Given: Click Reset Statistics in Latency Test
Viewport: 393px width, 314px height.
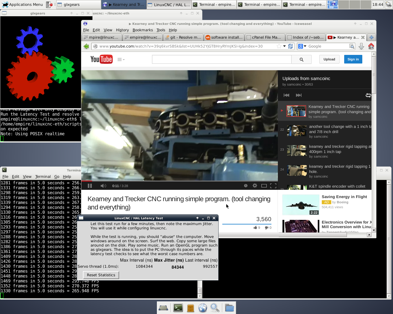Looking at the screenshot, I should click(101, 275).
